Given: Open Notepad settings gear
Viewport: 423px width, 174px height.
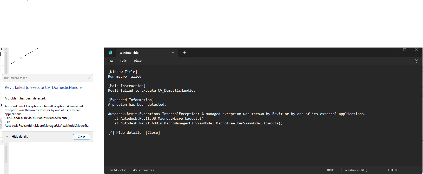Looking at the screenshot, I should pyautogui.click(x=416, y=61).
